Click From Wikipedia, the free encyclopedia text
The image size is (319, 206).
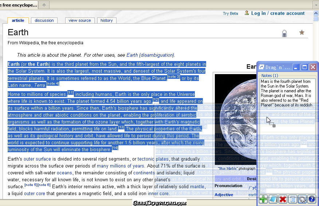[46, 43]
